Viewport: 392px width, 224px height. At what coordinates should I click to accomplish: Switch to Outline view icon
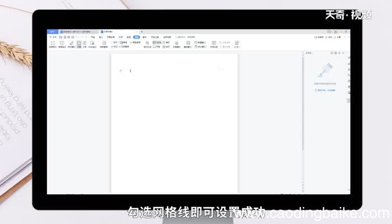pos(85,44)
